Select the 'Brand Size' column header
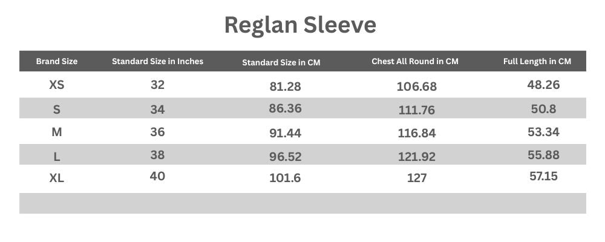The height and width of the screenshot is (242, 605). pos(57,61)
